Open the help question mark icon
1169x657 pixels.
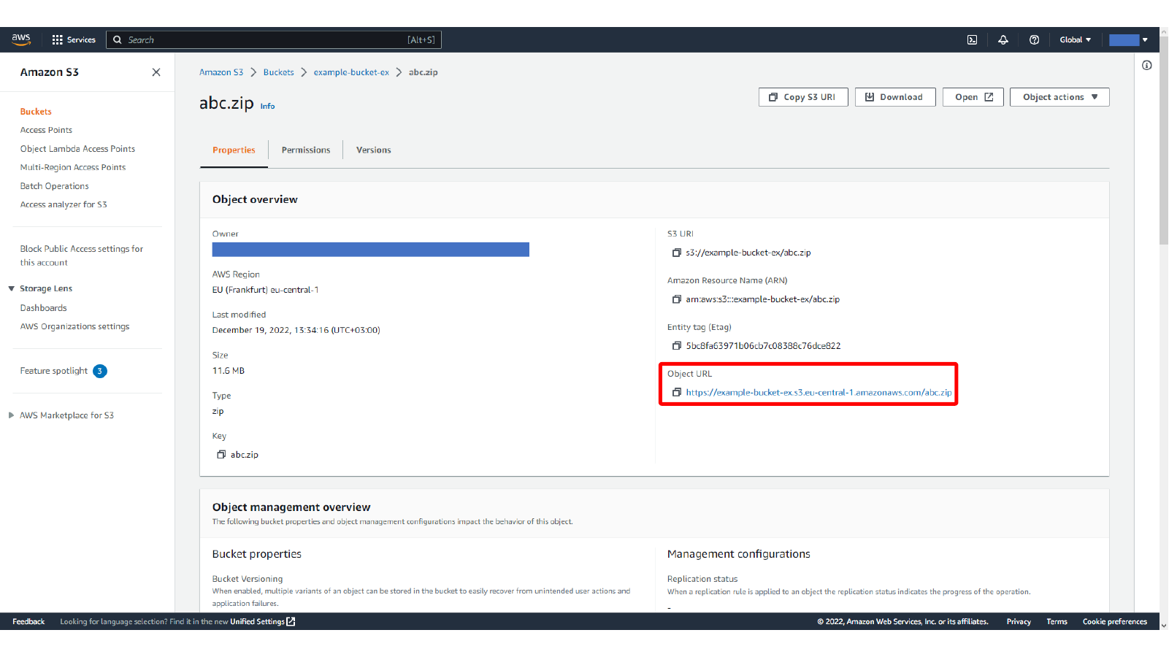pos(1034,39)
